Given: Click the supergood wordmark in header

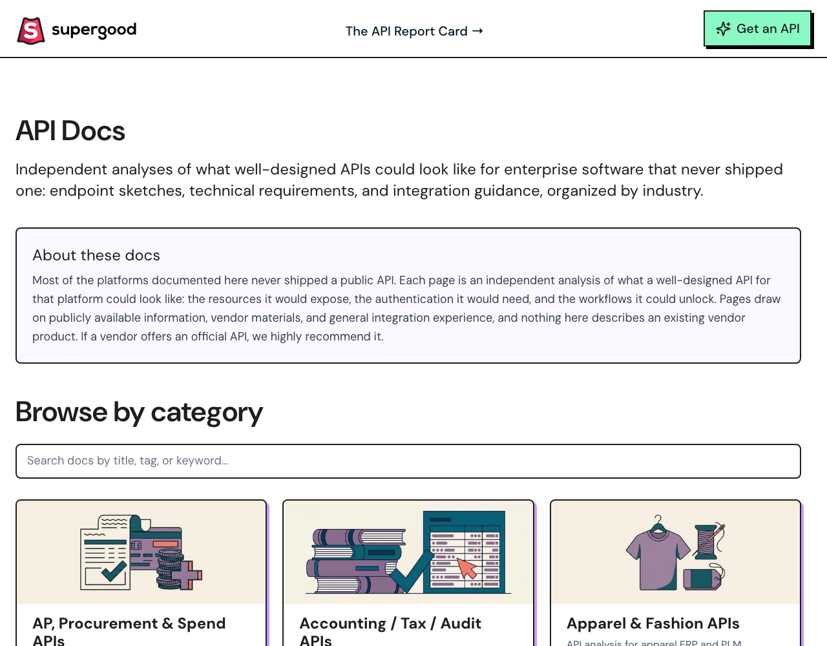Looking at the screenshot, I should click(94, 30).
